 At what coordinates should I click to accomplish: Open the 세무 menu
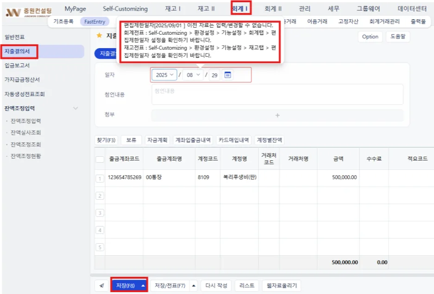coord(333,9)
